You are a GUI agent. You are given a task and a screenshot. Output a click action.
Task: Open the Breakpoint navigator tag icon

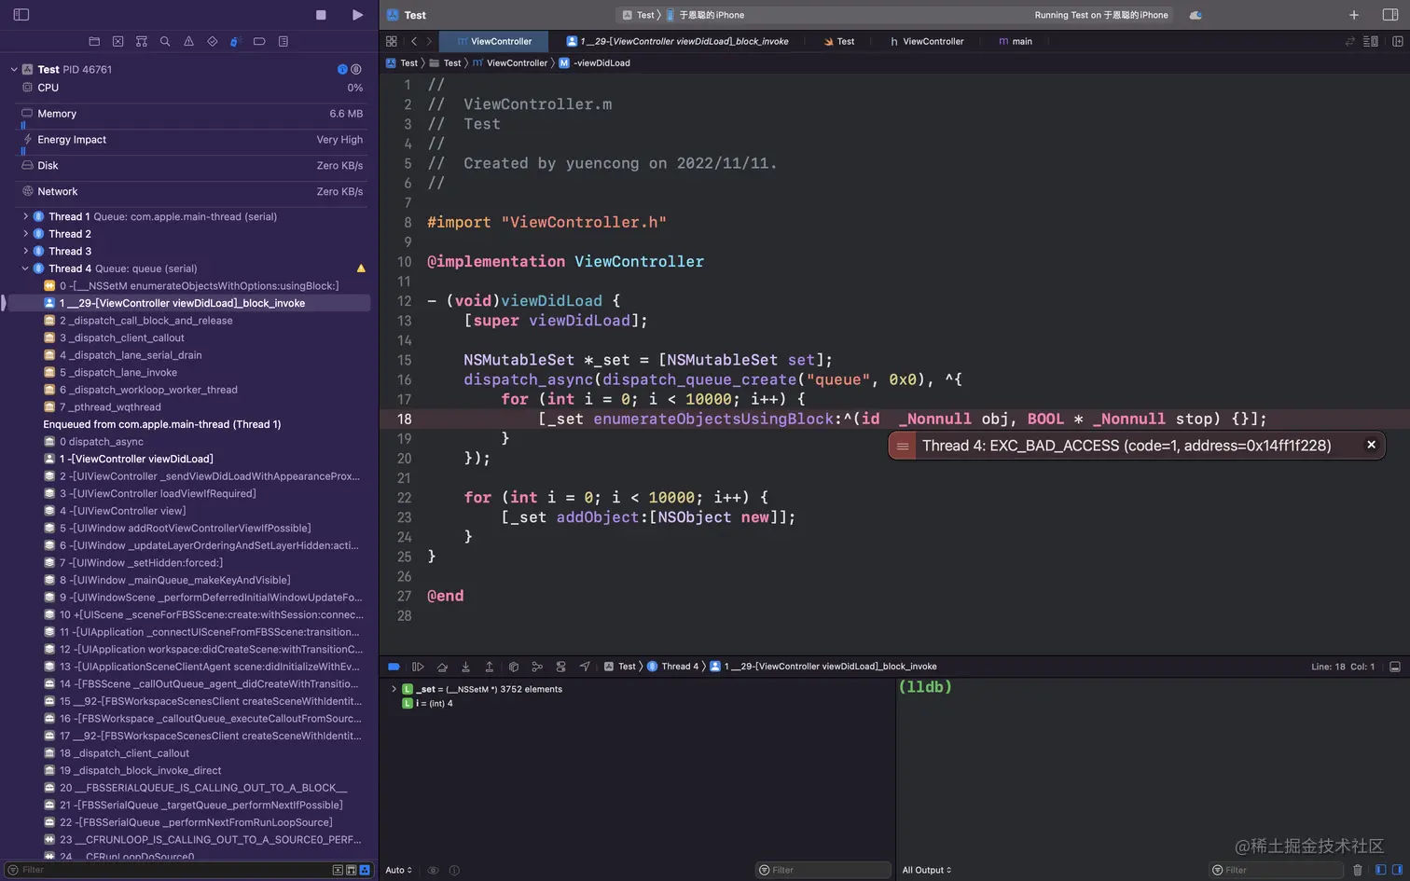click(259, 41)
